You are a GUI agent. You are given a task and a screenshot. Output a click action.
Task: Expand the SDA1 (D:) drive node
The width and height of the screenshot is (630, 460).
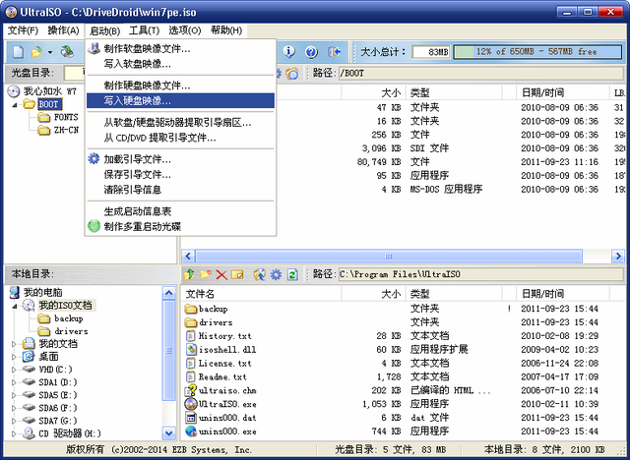coord(15,382)
